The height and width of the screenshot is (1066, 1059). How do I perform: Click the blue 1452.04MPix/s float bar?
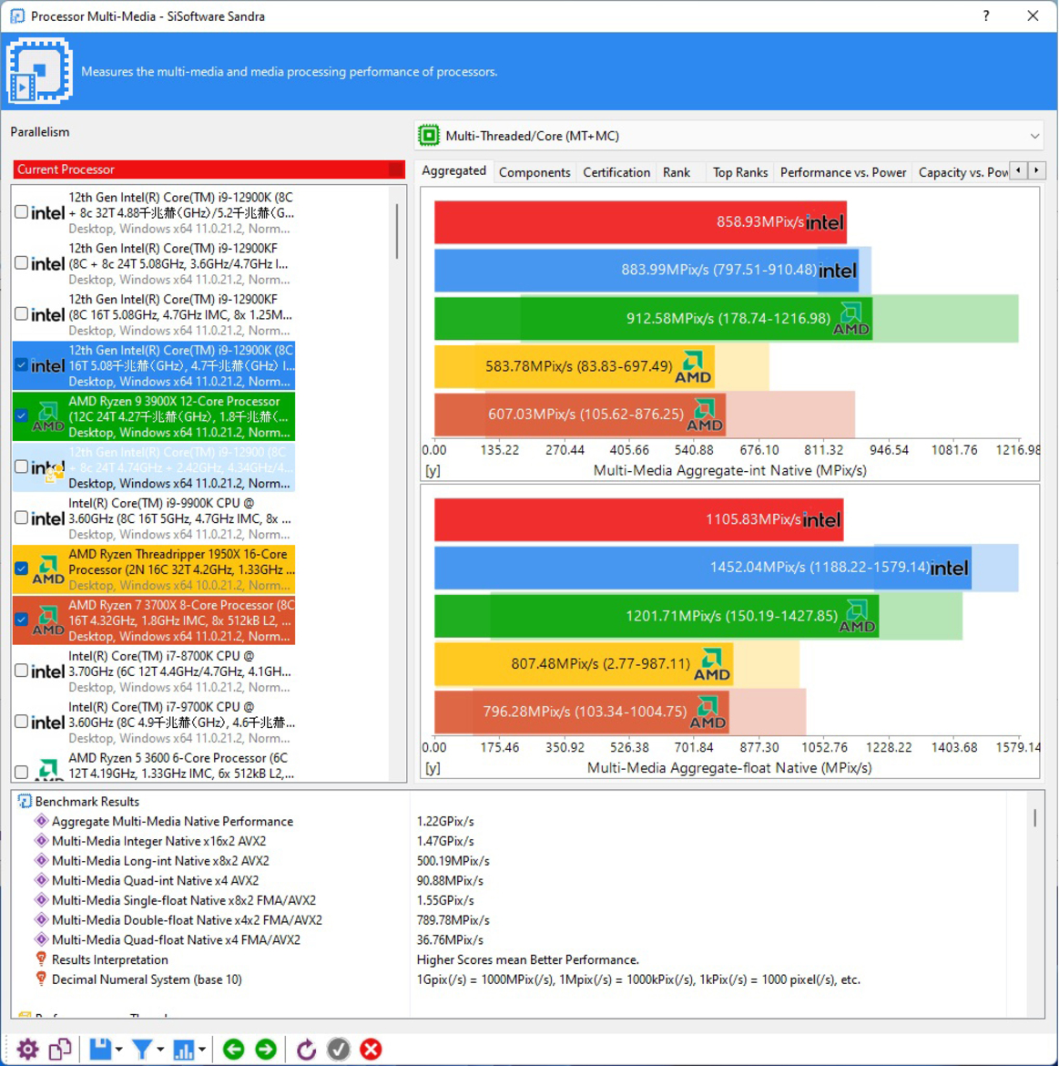(x=702, y=568)
